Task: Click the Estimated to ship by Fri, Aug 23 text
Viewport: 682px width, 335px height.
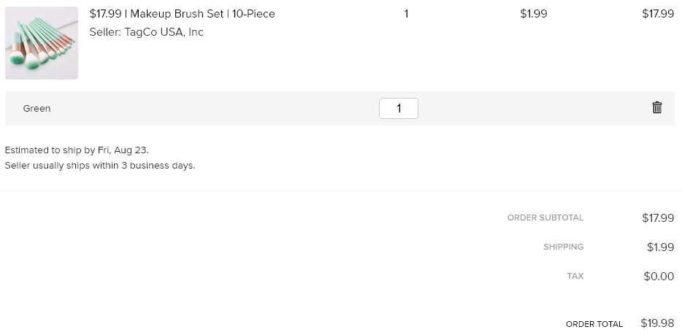Action: click(77, 150)
